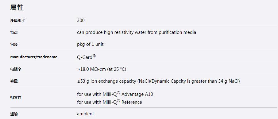The width and height of the screenshot is (278, 119).
Task: Click the Milli-Q Advantage A10 line
Action: pos(115,94)
